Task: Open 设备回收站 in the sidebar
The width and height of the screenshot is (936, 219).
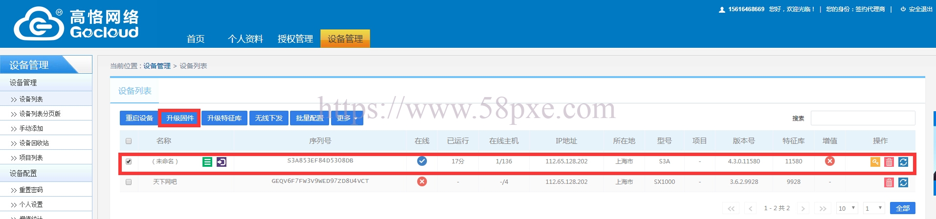Action: (x=34, y=143)
